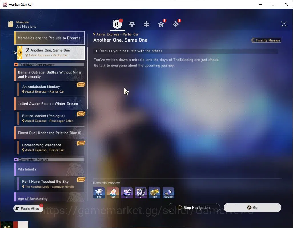Click Stop Navigation button

[x=194, y=208]
